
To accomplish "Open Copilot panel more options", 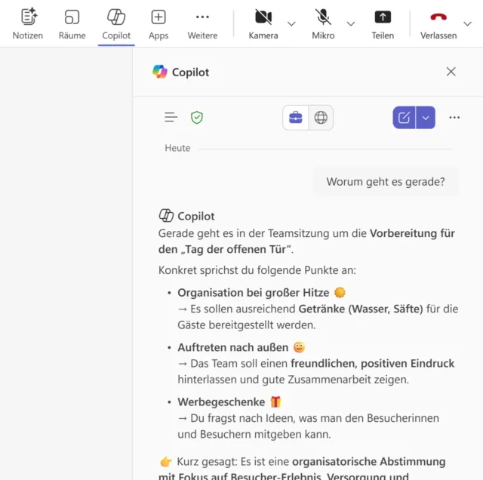I will 454,118.
